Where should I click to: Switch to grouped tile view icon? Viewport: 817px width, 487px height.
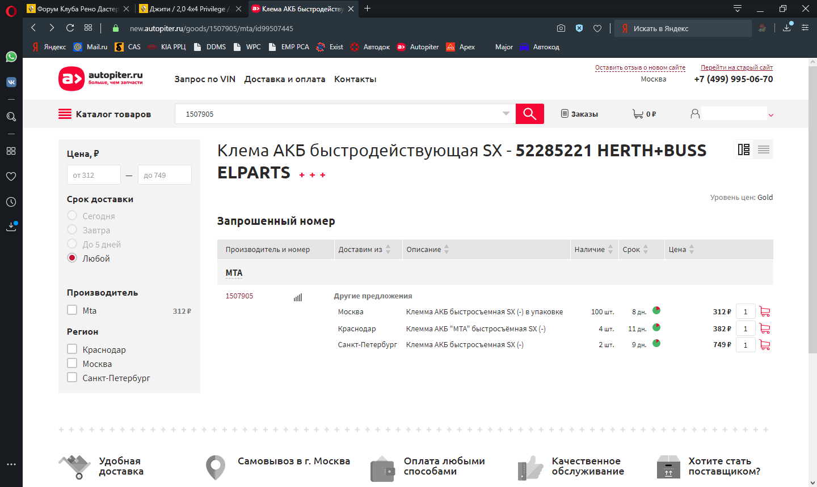click(x=743, y=149)
